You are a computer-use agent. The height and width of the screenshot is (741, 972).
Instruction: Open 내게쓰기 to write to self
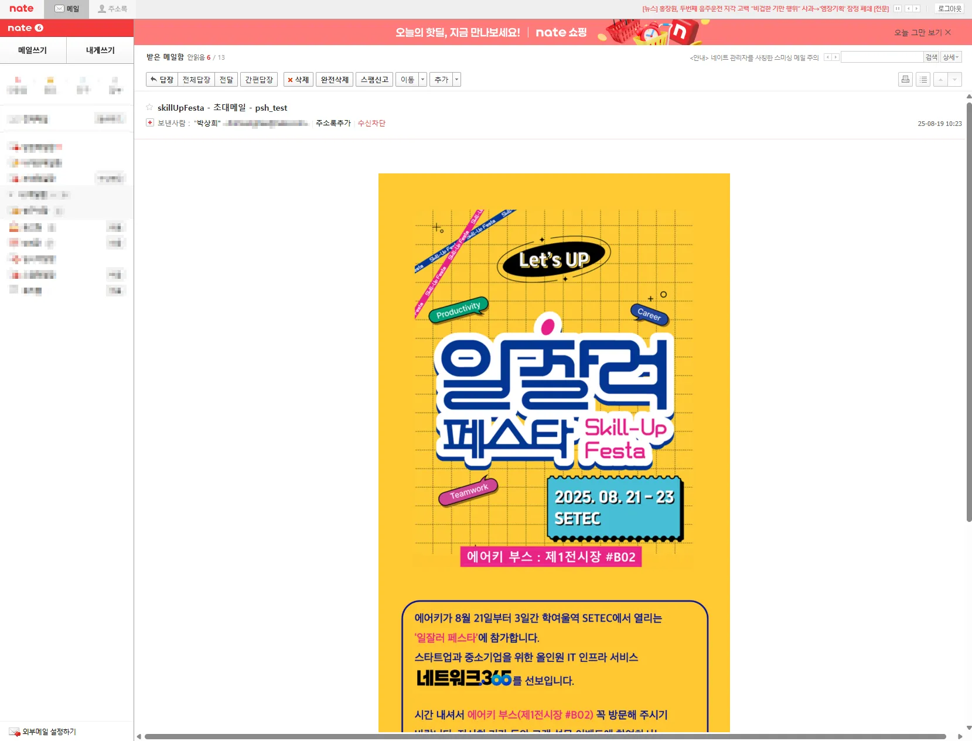point(100,50)
